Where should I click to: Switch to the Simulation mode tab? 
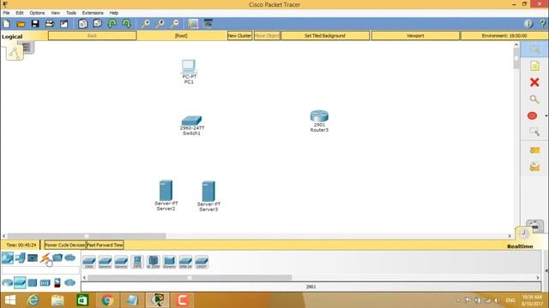(535, 225)
